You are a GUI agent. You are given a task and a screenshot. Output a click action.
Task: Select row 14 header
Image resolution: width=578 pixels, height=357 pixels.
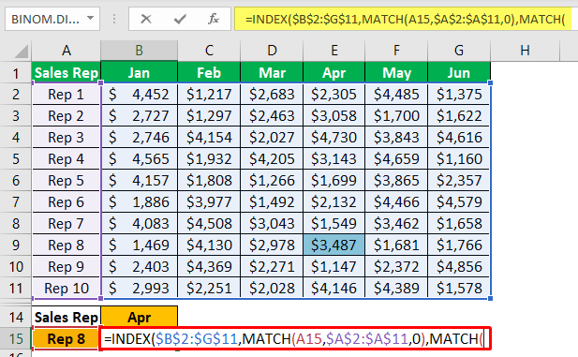point(16,317)
